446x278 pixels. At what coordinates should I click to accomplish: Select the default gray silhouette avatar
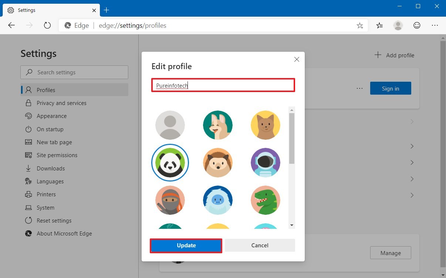tap(170, 125)
